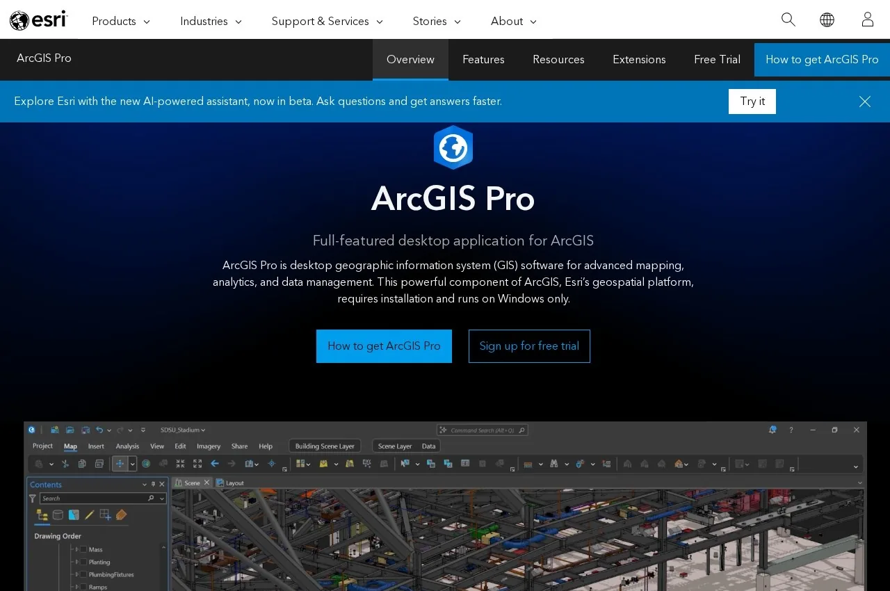Open the Analysis ribbon tab
The height and width of the screenshot is (591, 890).
click(127, 446)
